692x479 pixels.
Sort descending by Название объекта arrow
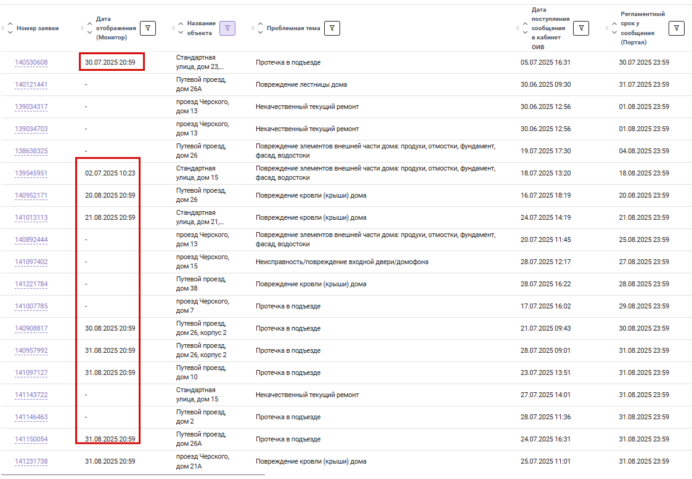(x=181, y=33)
